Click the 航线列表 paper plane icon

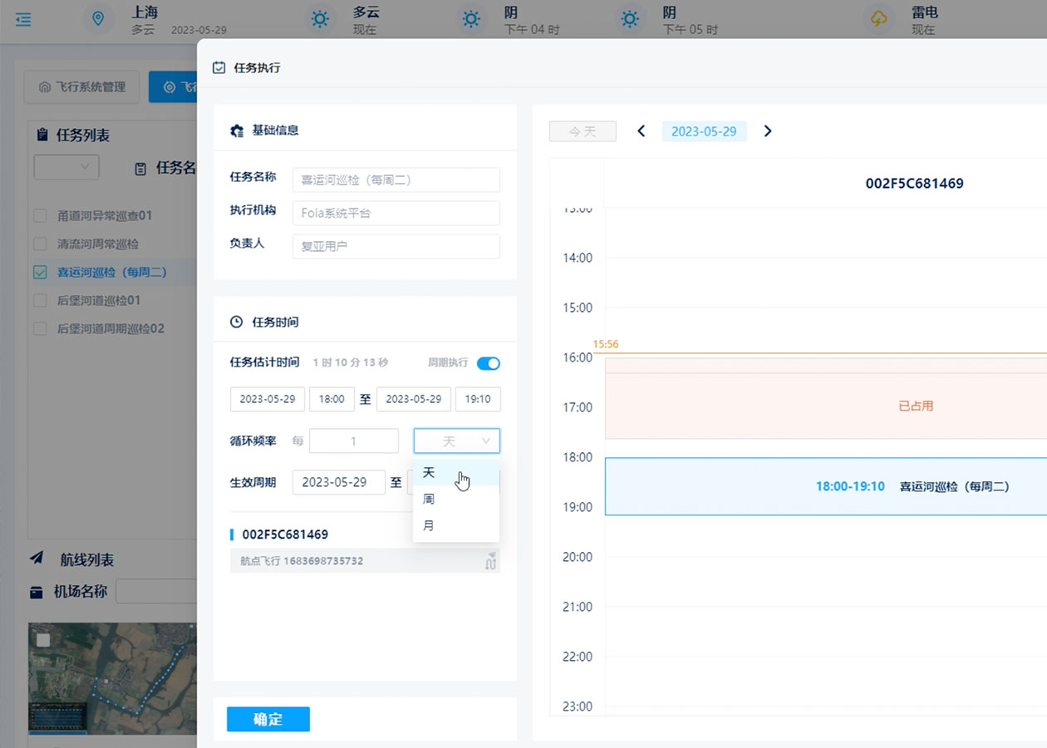coord(37,558)
